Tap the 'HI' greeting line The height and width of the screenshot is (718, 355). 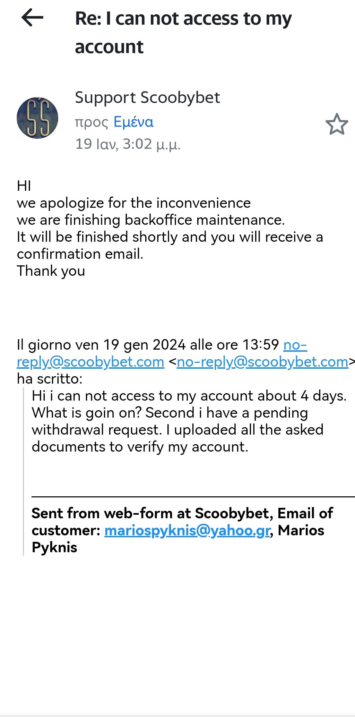pos(24,186)
